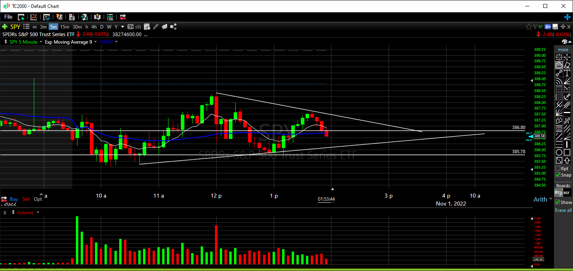Viewport: 573px width, 271px height.
Task: Switch to the 3m timeframe
Action: [43, 27]
